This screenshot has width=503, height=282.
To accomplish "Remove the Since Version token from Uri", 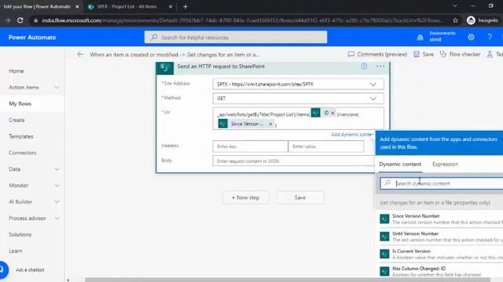I will (270, 124).
